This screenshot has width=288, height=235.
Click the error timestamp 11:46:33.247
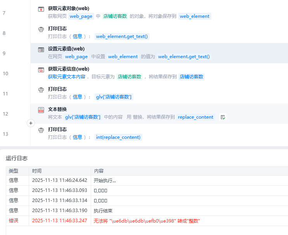tap(60, 221)
